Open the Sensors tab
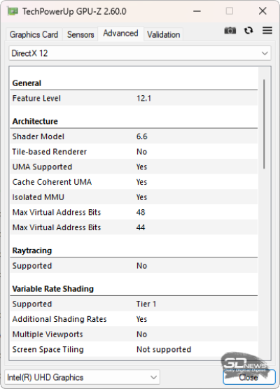The width and height of the screenshot is (280, 389). point(80,34)
